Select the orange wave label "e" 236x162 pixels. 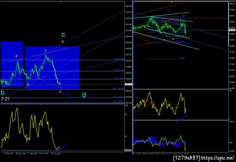(x=63, y=41)
